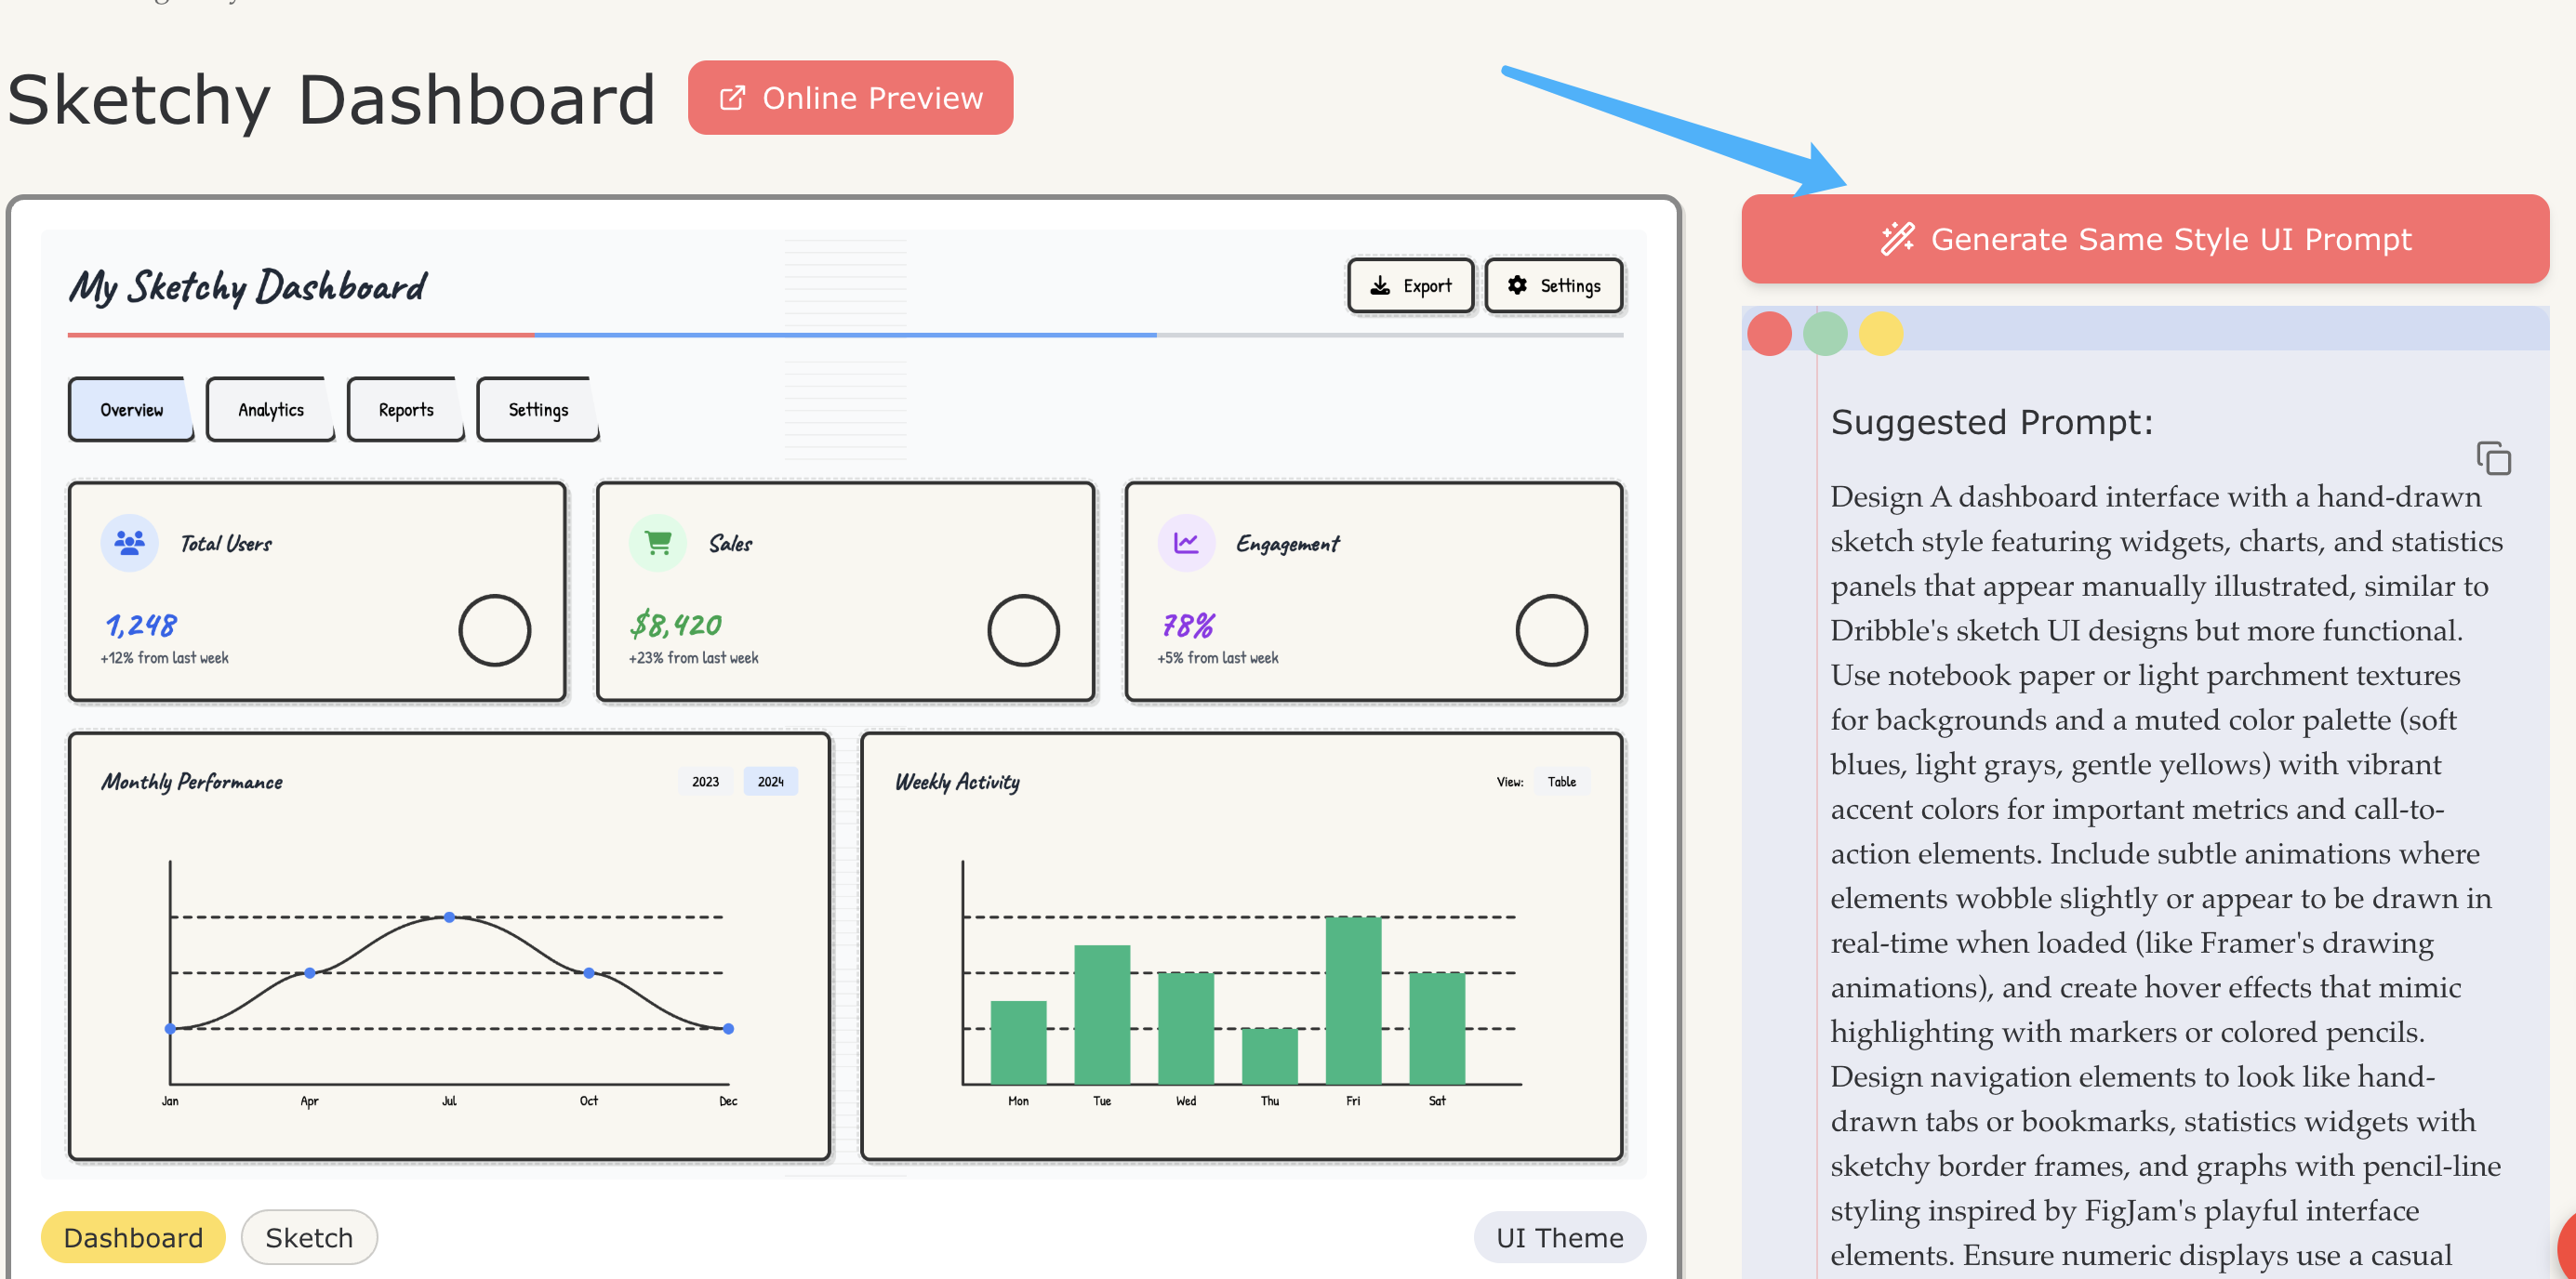Toggle the 2024 year filter
2576x1279 pixels.
pos(770,782)
